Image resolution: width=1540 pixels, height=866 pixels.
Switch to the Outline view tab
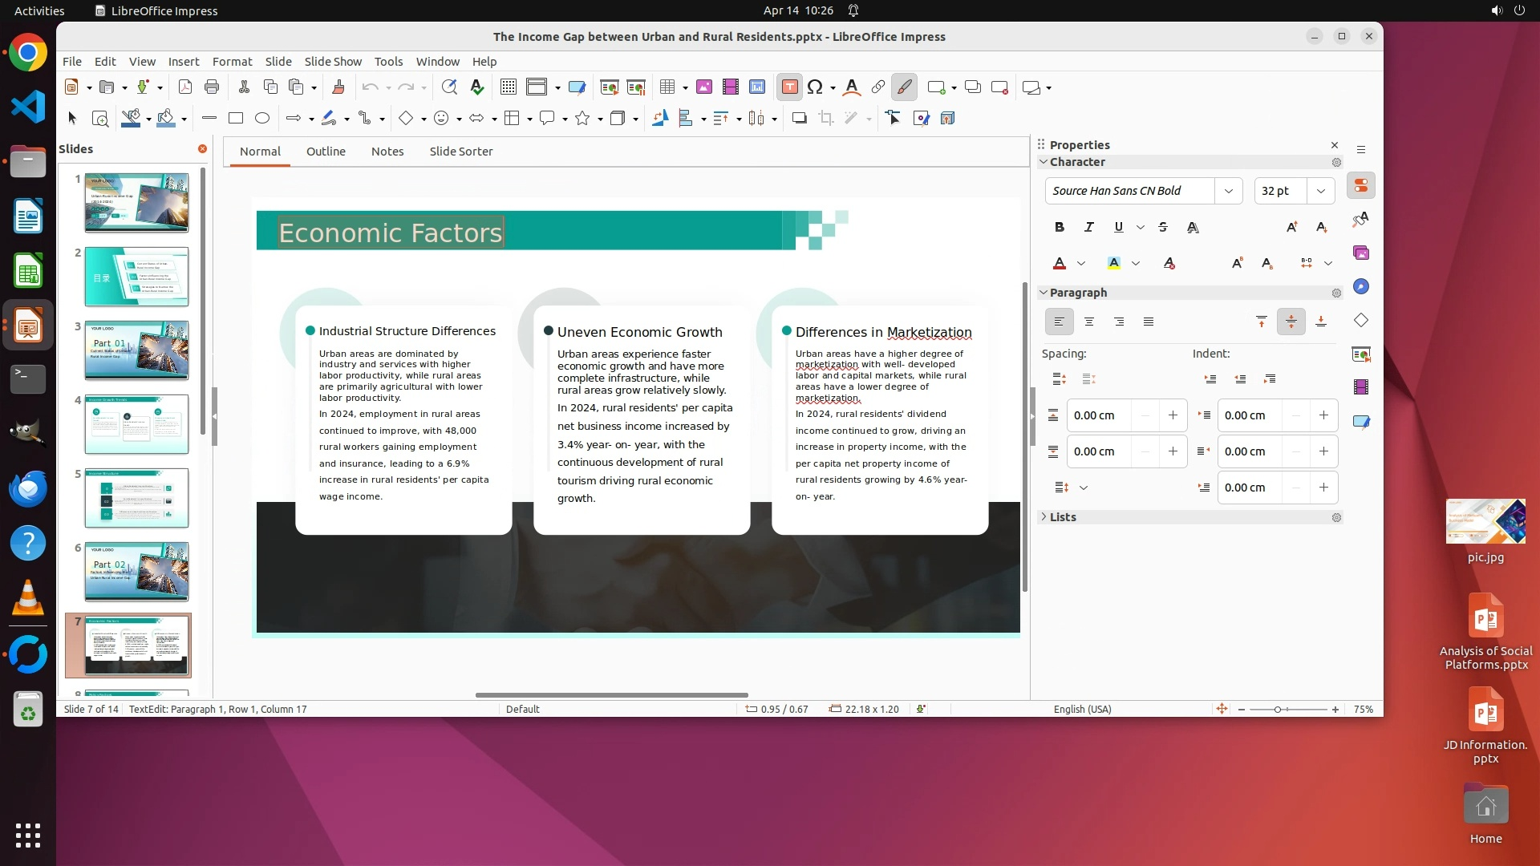(326, 152)
